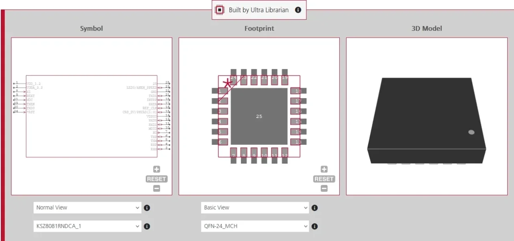This screenshot has height=241, width=514.
Task: Click the 3D model of the QFN package
Action: (426, 120)
